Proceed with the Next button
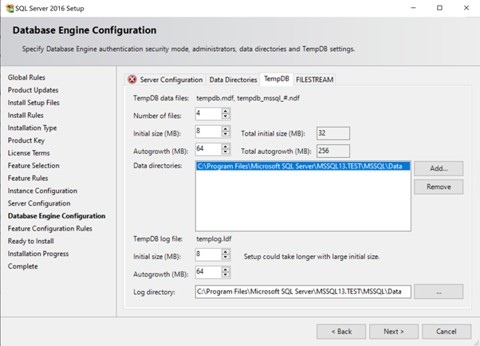 coord(394,332)
